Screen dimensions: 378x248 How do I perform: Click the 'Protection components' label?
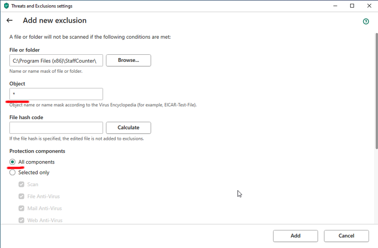(x=37, y=151)
